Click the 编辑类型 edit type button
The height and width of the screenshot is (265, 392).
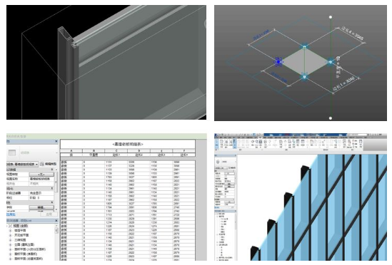click(49, 164)
